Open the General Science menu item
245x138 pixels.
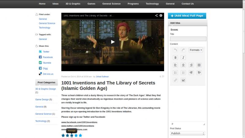[111, 4]
